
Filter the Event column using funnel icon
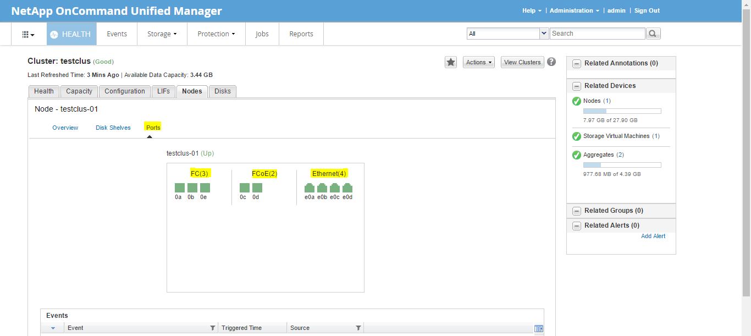pos(213,328)
